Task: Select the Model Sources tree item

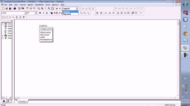Action: click(x=8, y=26)
